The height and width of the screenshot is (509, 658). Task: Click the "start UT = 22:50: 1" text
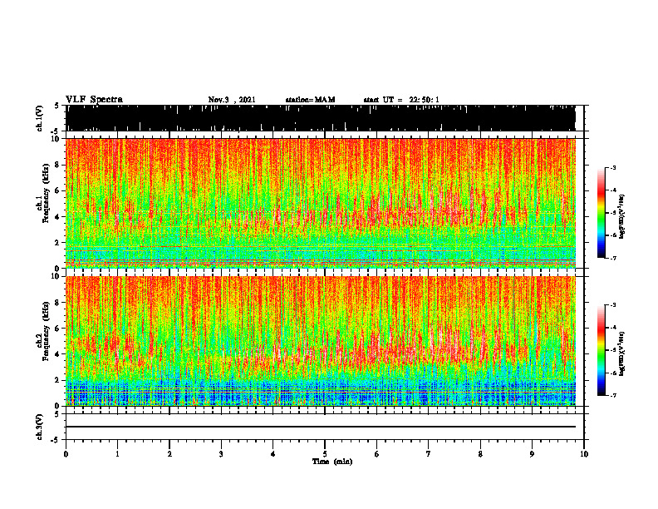[401, 100]
